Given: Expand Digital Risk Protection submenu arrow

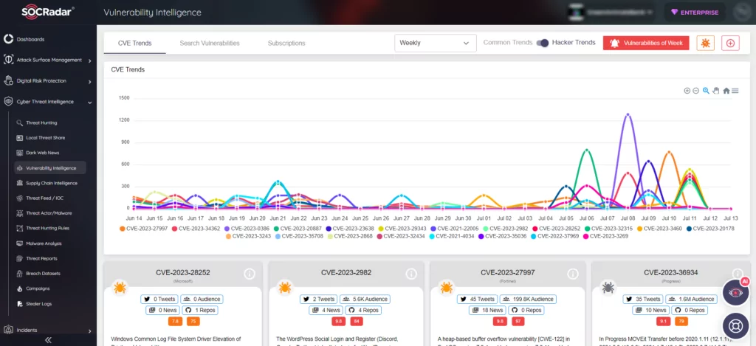Looking at the screenshot, I should click(x=89, y=81).
